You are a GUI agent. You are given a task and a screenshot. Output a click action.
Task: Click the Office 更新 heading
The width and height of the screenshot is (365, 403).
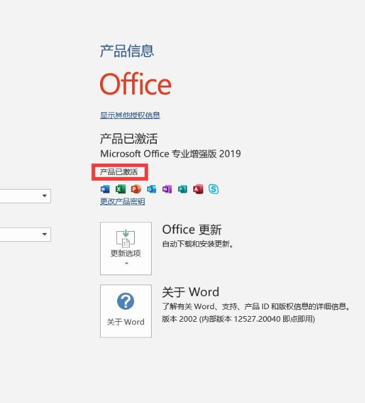pyautogui.click(x=192, y=229)
